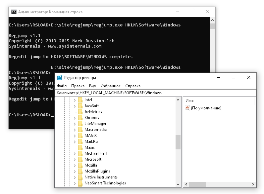The image size is (264, 194).
Task: Maximize the Registry Editor window
Action: coord(234,77)
